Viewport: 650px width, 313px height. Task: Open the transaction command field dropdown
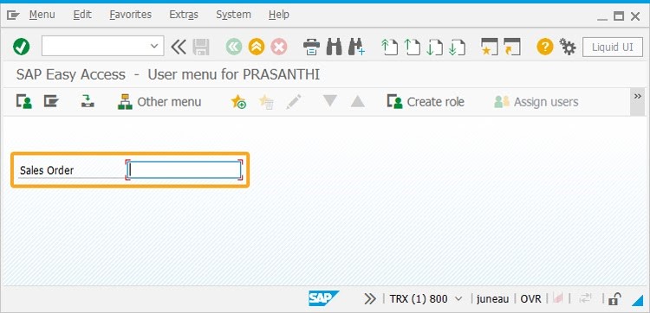point(154,46)
